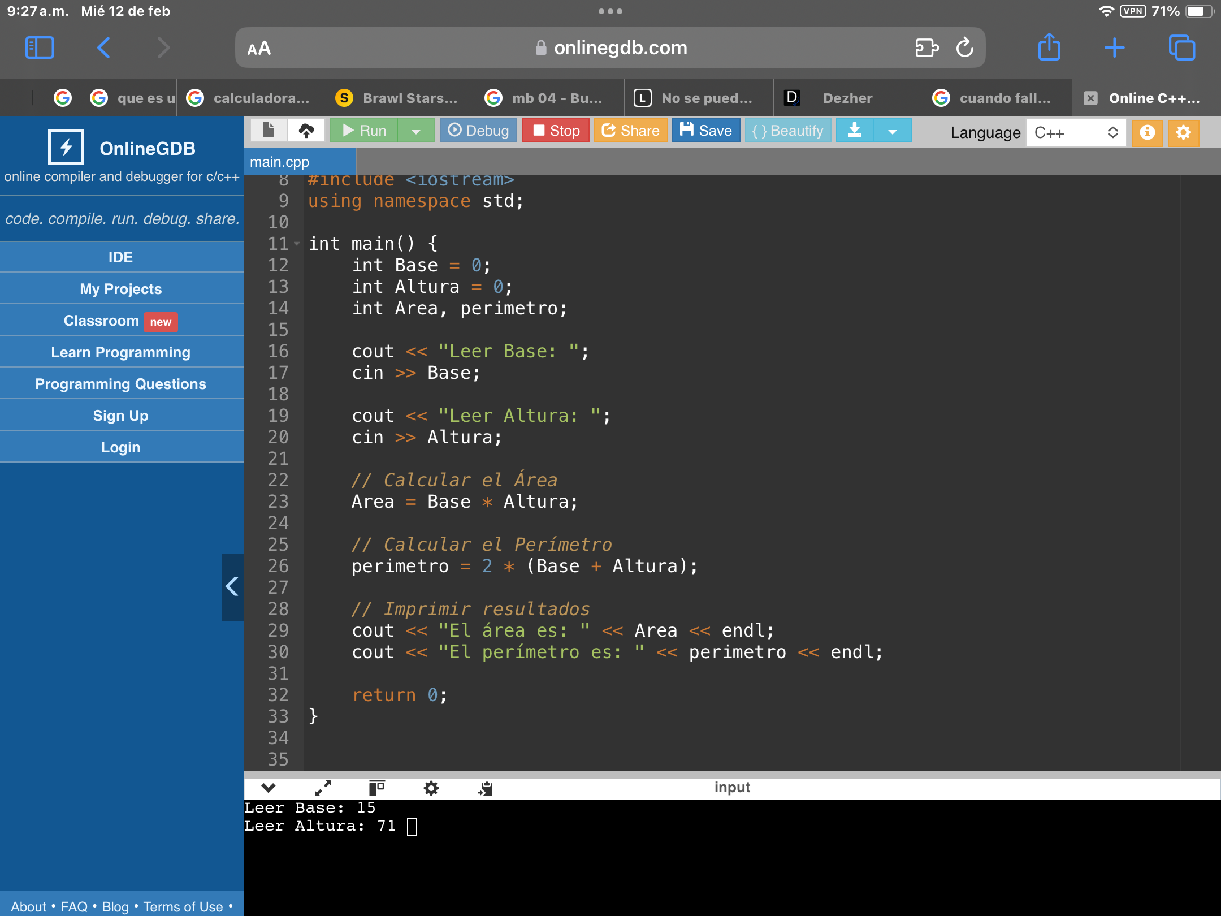Collapse the left sidebar with arrow
Screen dimensions: 1221x916
click(232, 587)
